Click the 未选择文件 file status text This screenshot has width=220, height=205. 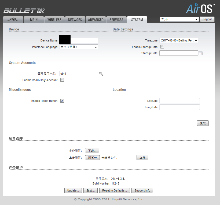click(x=109, y=158)
